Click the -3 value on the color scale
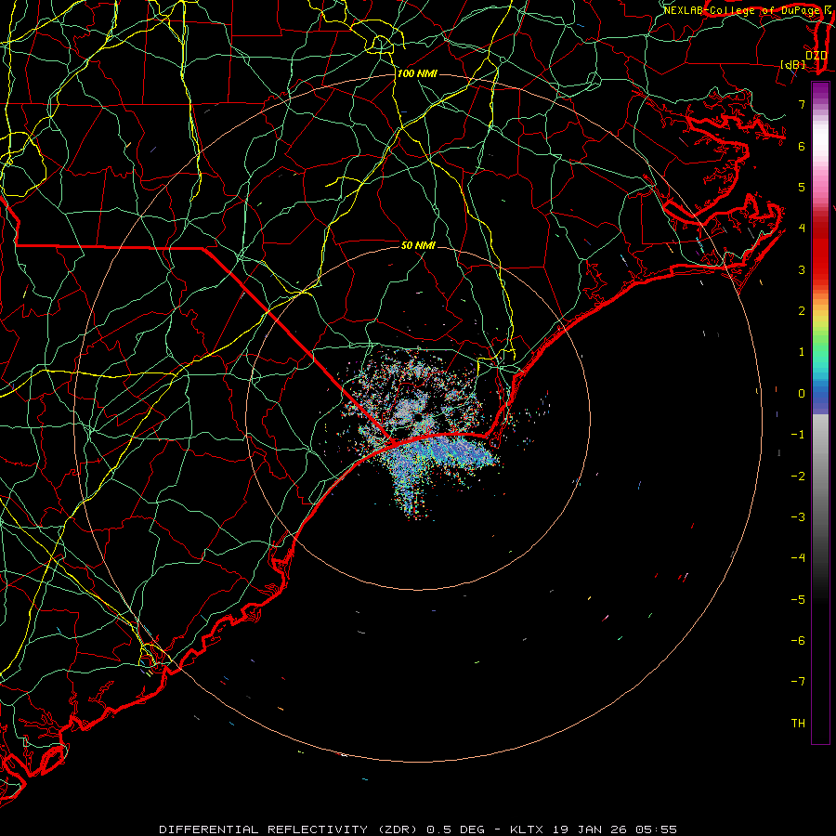Image resolution: width=836 pixels, height=836 pixels. coord(798,516)
